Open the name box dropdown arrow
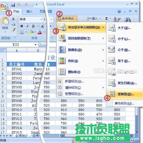 click(35, 45)
